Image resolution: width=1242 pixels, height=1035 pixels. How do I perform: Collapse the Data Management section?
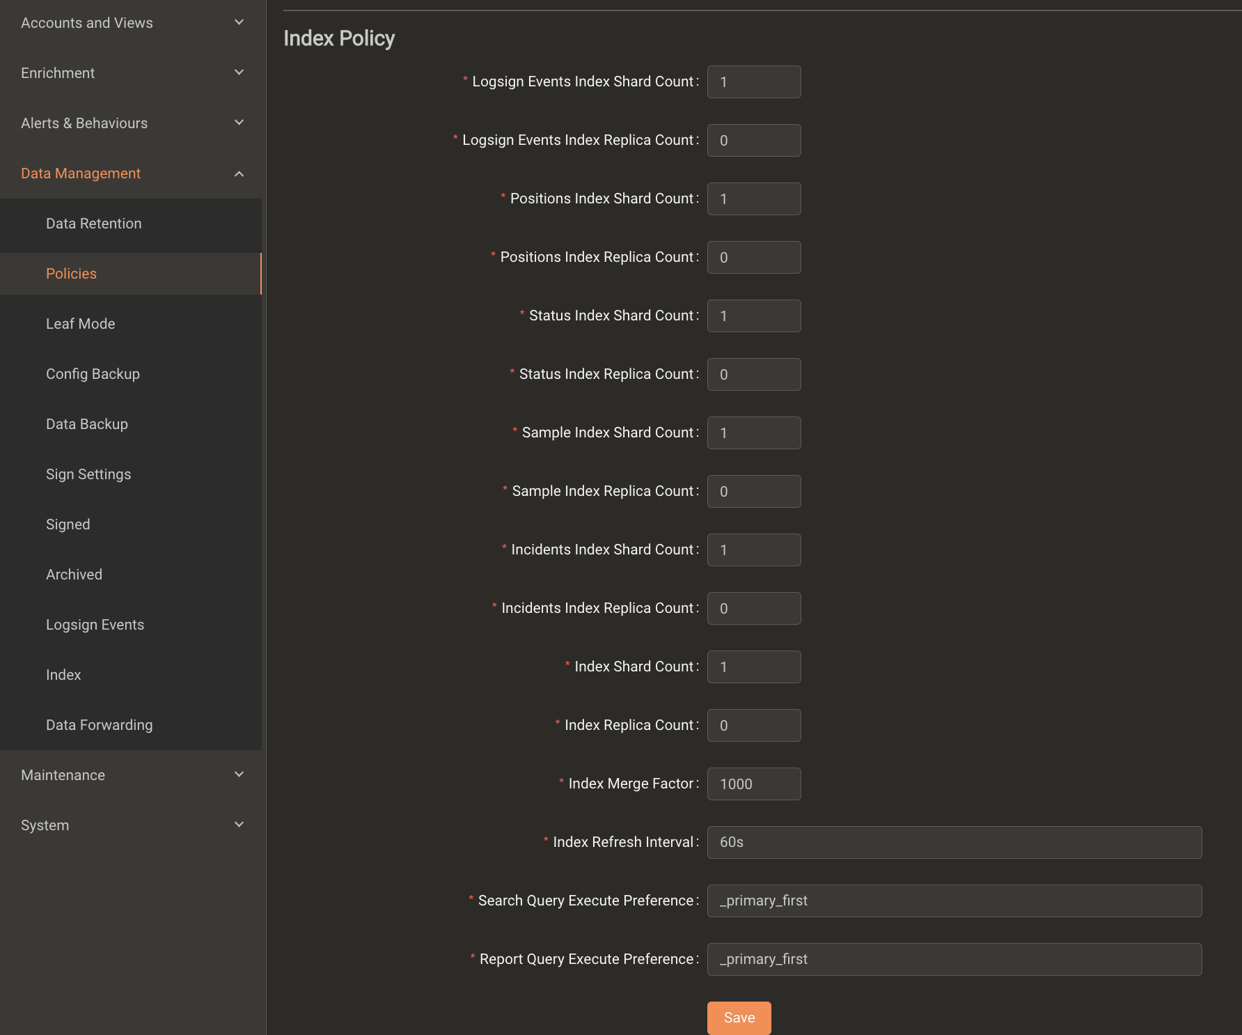coord(131,173)
